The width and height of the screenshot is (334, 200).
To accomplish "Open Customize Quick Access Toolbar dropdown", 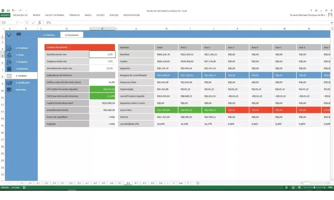I will pyautogui.click(x=26, y=11).
